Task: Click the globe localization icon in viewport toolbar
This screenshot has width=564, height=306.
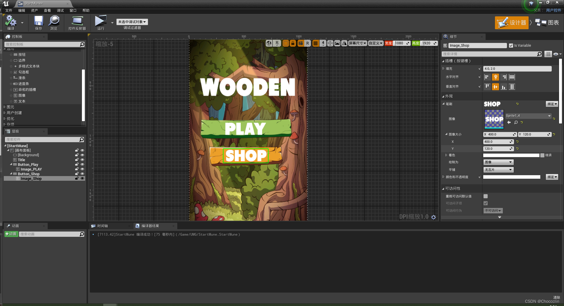Action: tap(269, 43)
